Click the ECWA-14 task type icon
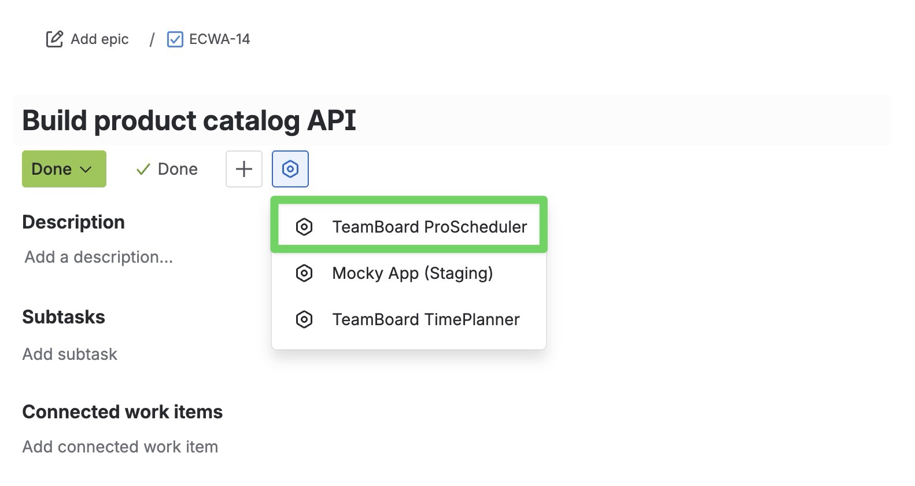This screenshot has height=486, width=915. click(175, 39)
